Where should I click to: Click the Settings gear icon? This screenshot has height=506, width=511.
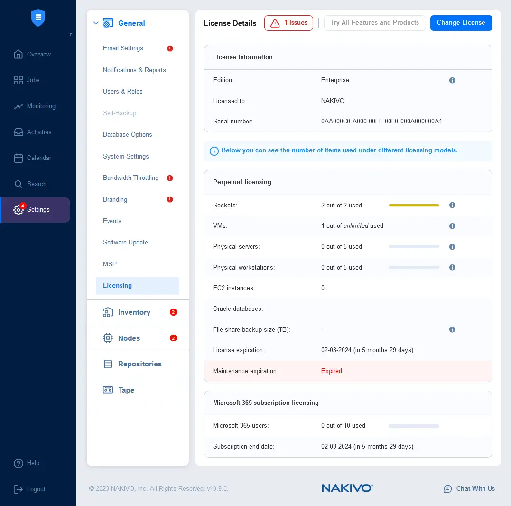pos(18,210)
